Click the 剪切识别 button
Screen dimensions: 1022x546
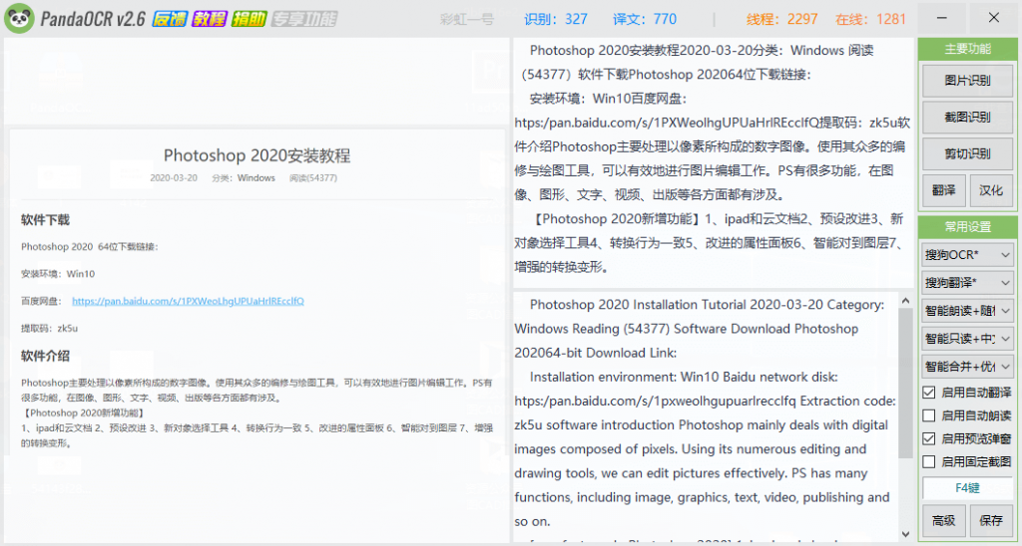coord(967,153)
